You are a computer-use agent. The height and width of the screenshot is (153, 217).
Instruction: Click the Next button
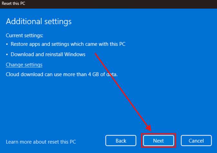point(158,141)
